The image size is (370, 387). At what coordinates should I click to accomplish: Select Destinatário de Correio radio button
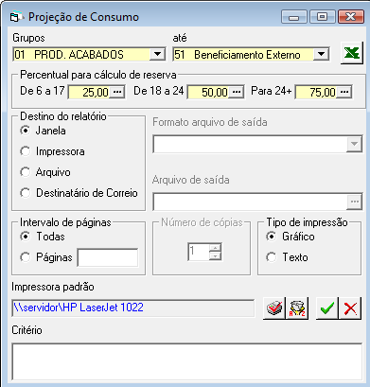[26, 193]
